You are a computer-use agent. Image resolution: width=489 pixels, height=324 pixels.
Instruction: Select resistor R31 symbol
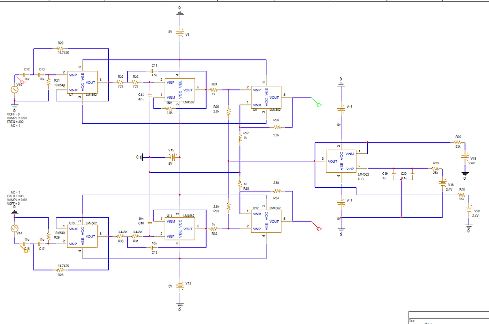click(135, 236)
